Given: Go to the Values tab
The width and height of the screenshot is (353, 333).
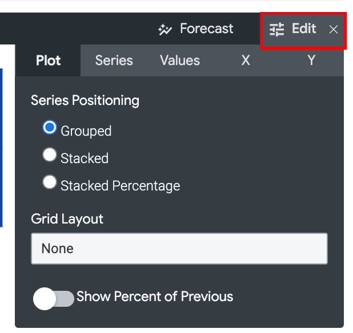Looking at the screenshot, I should pos(180,60).
